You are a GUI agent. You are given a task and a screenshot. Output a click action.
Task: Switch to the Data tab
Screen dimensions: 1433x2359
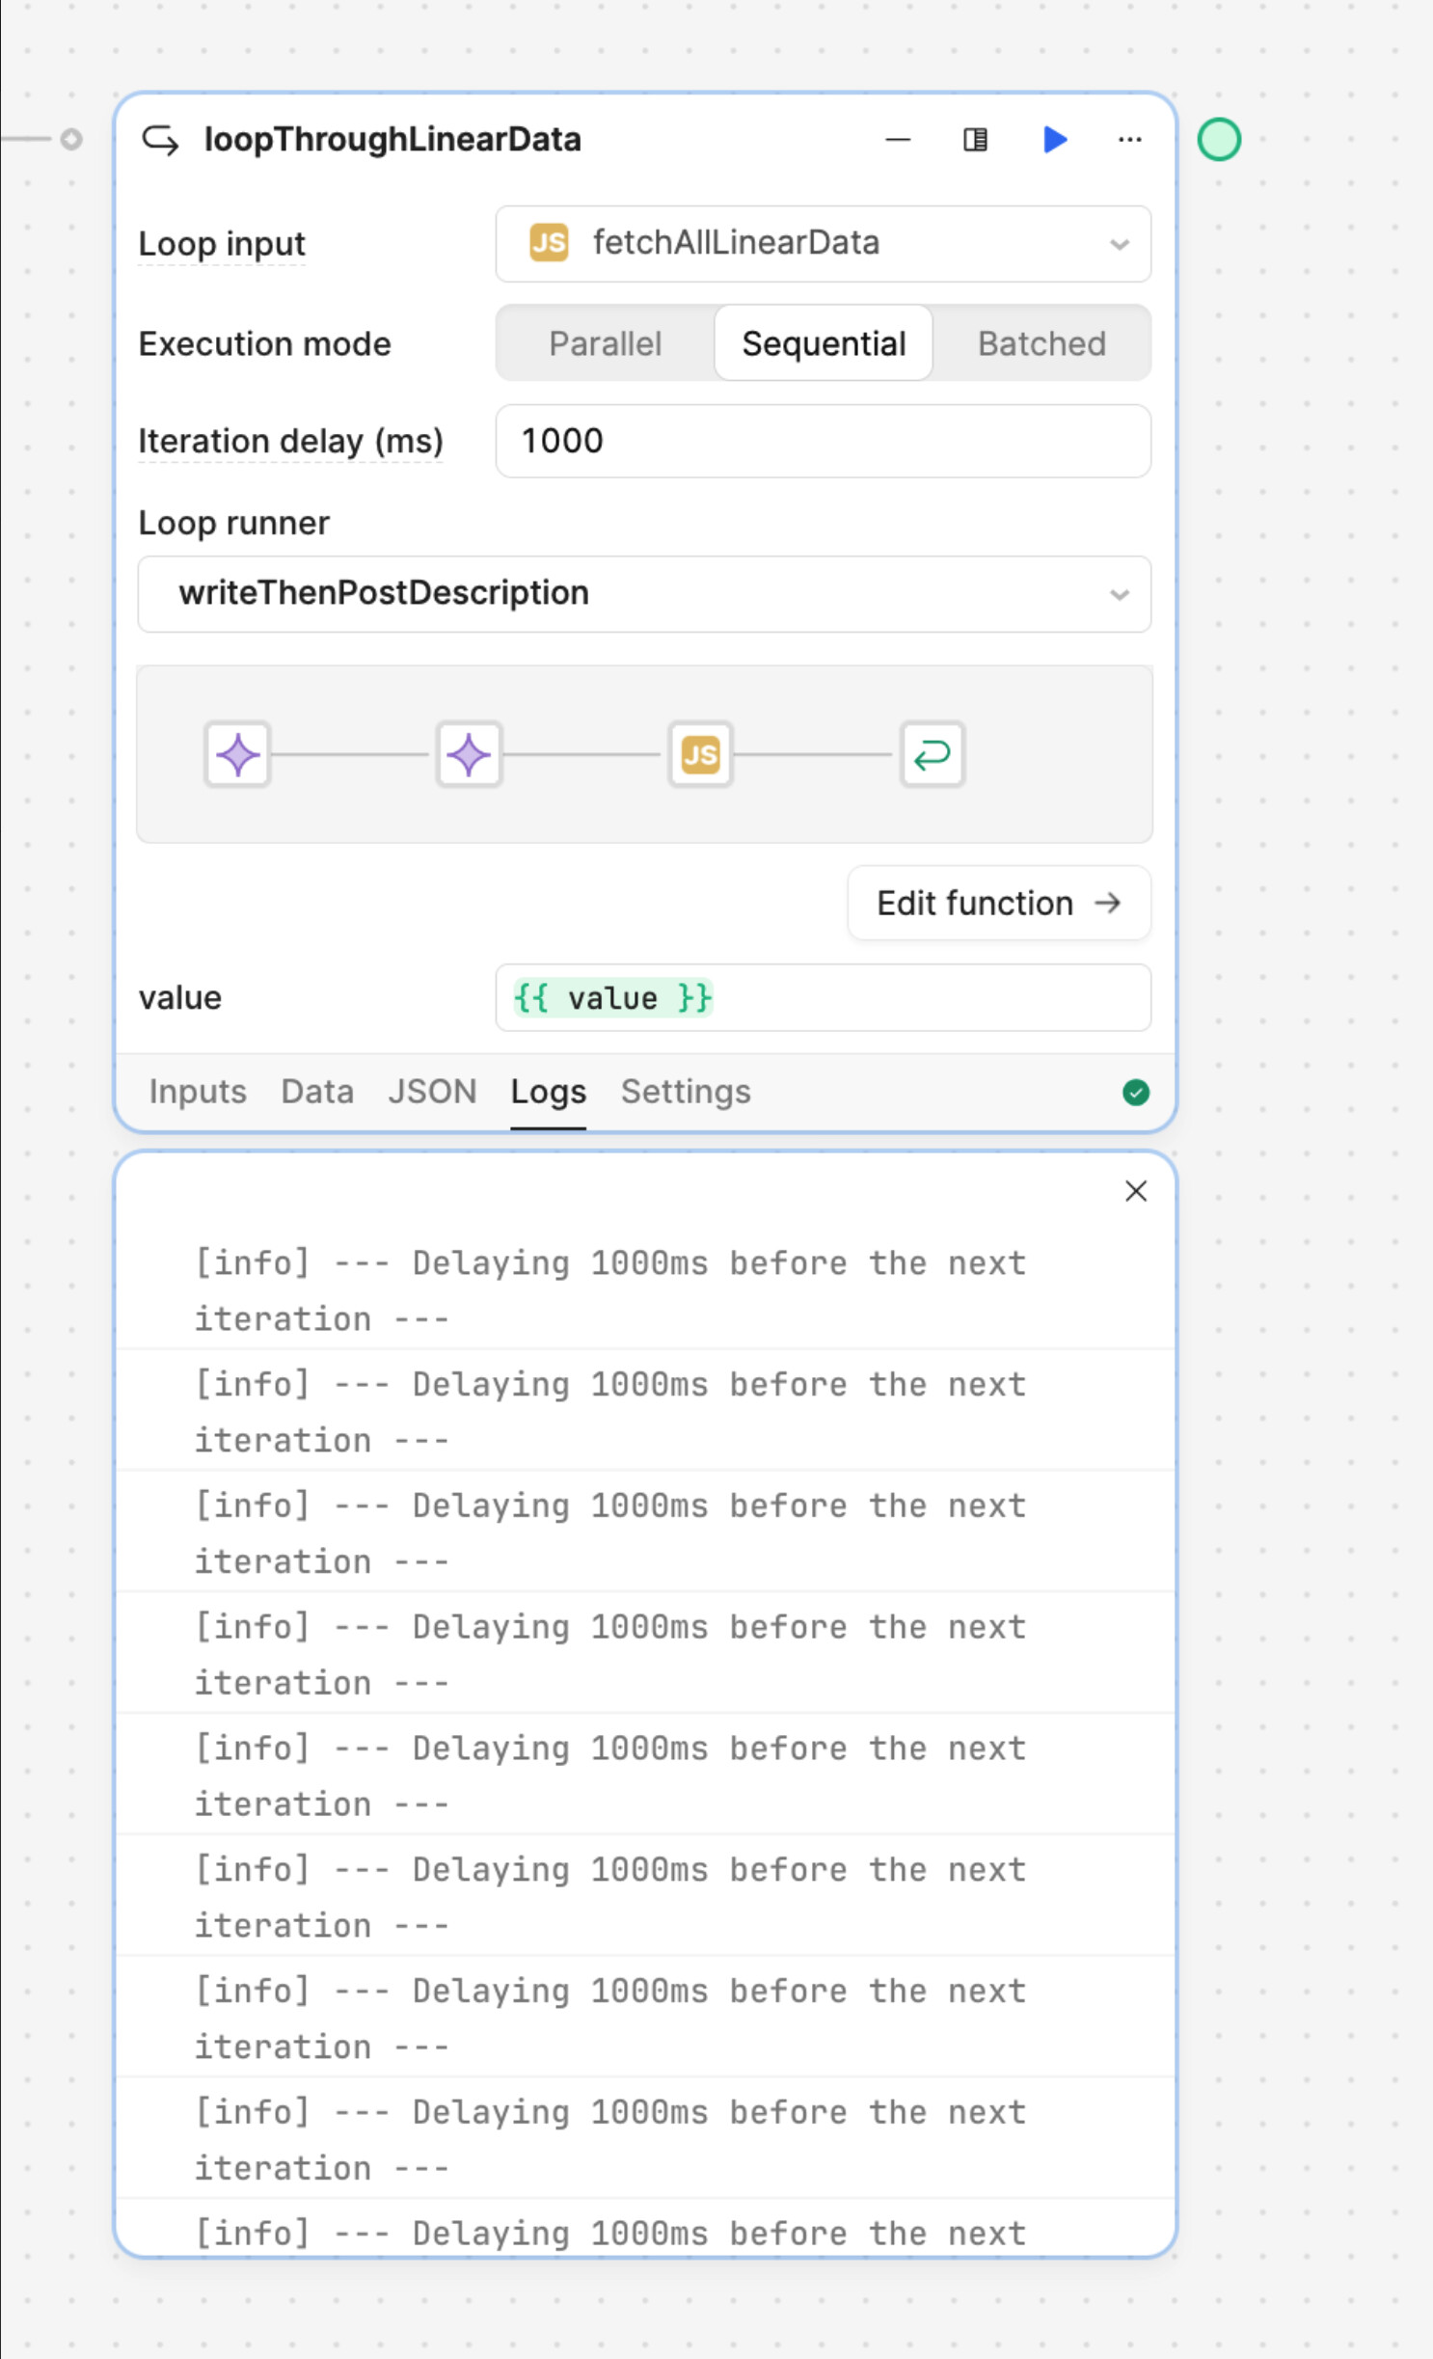point(317,1092)
